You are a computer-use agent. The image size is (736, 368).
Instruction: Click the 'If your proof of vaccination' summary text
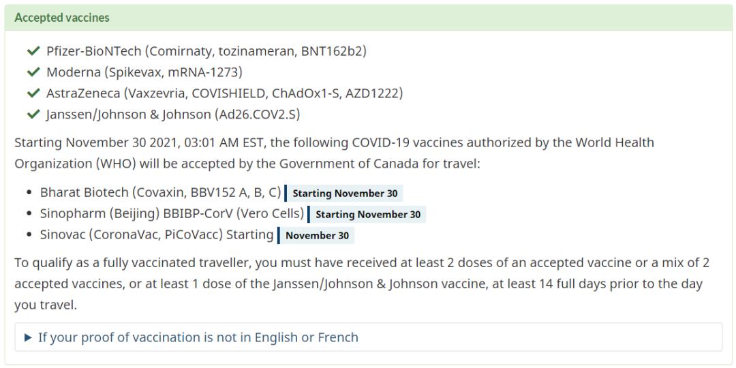click(198, 337)
